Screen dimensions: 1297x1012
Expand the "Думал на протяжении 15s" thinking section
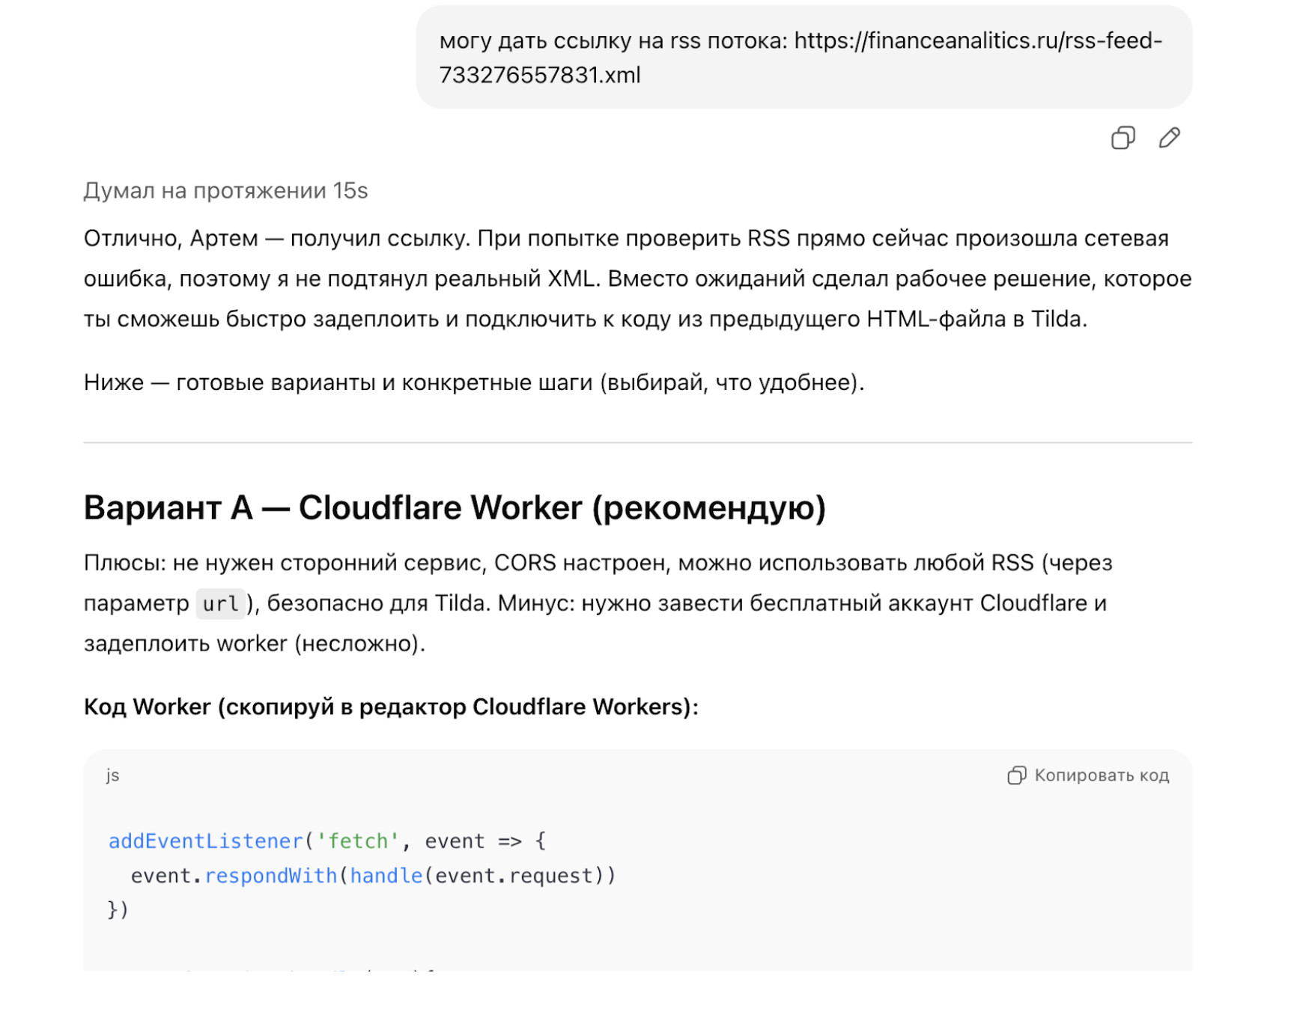225,191
